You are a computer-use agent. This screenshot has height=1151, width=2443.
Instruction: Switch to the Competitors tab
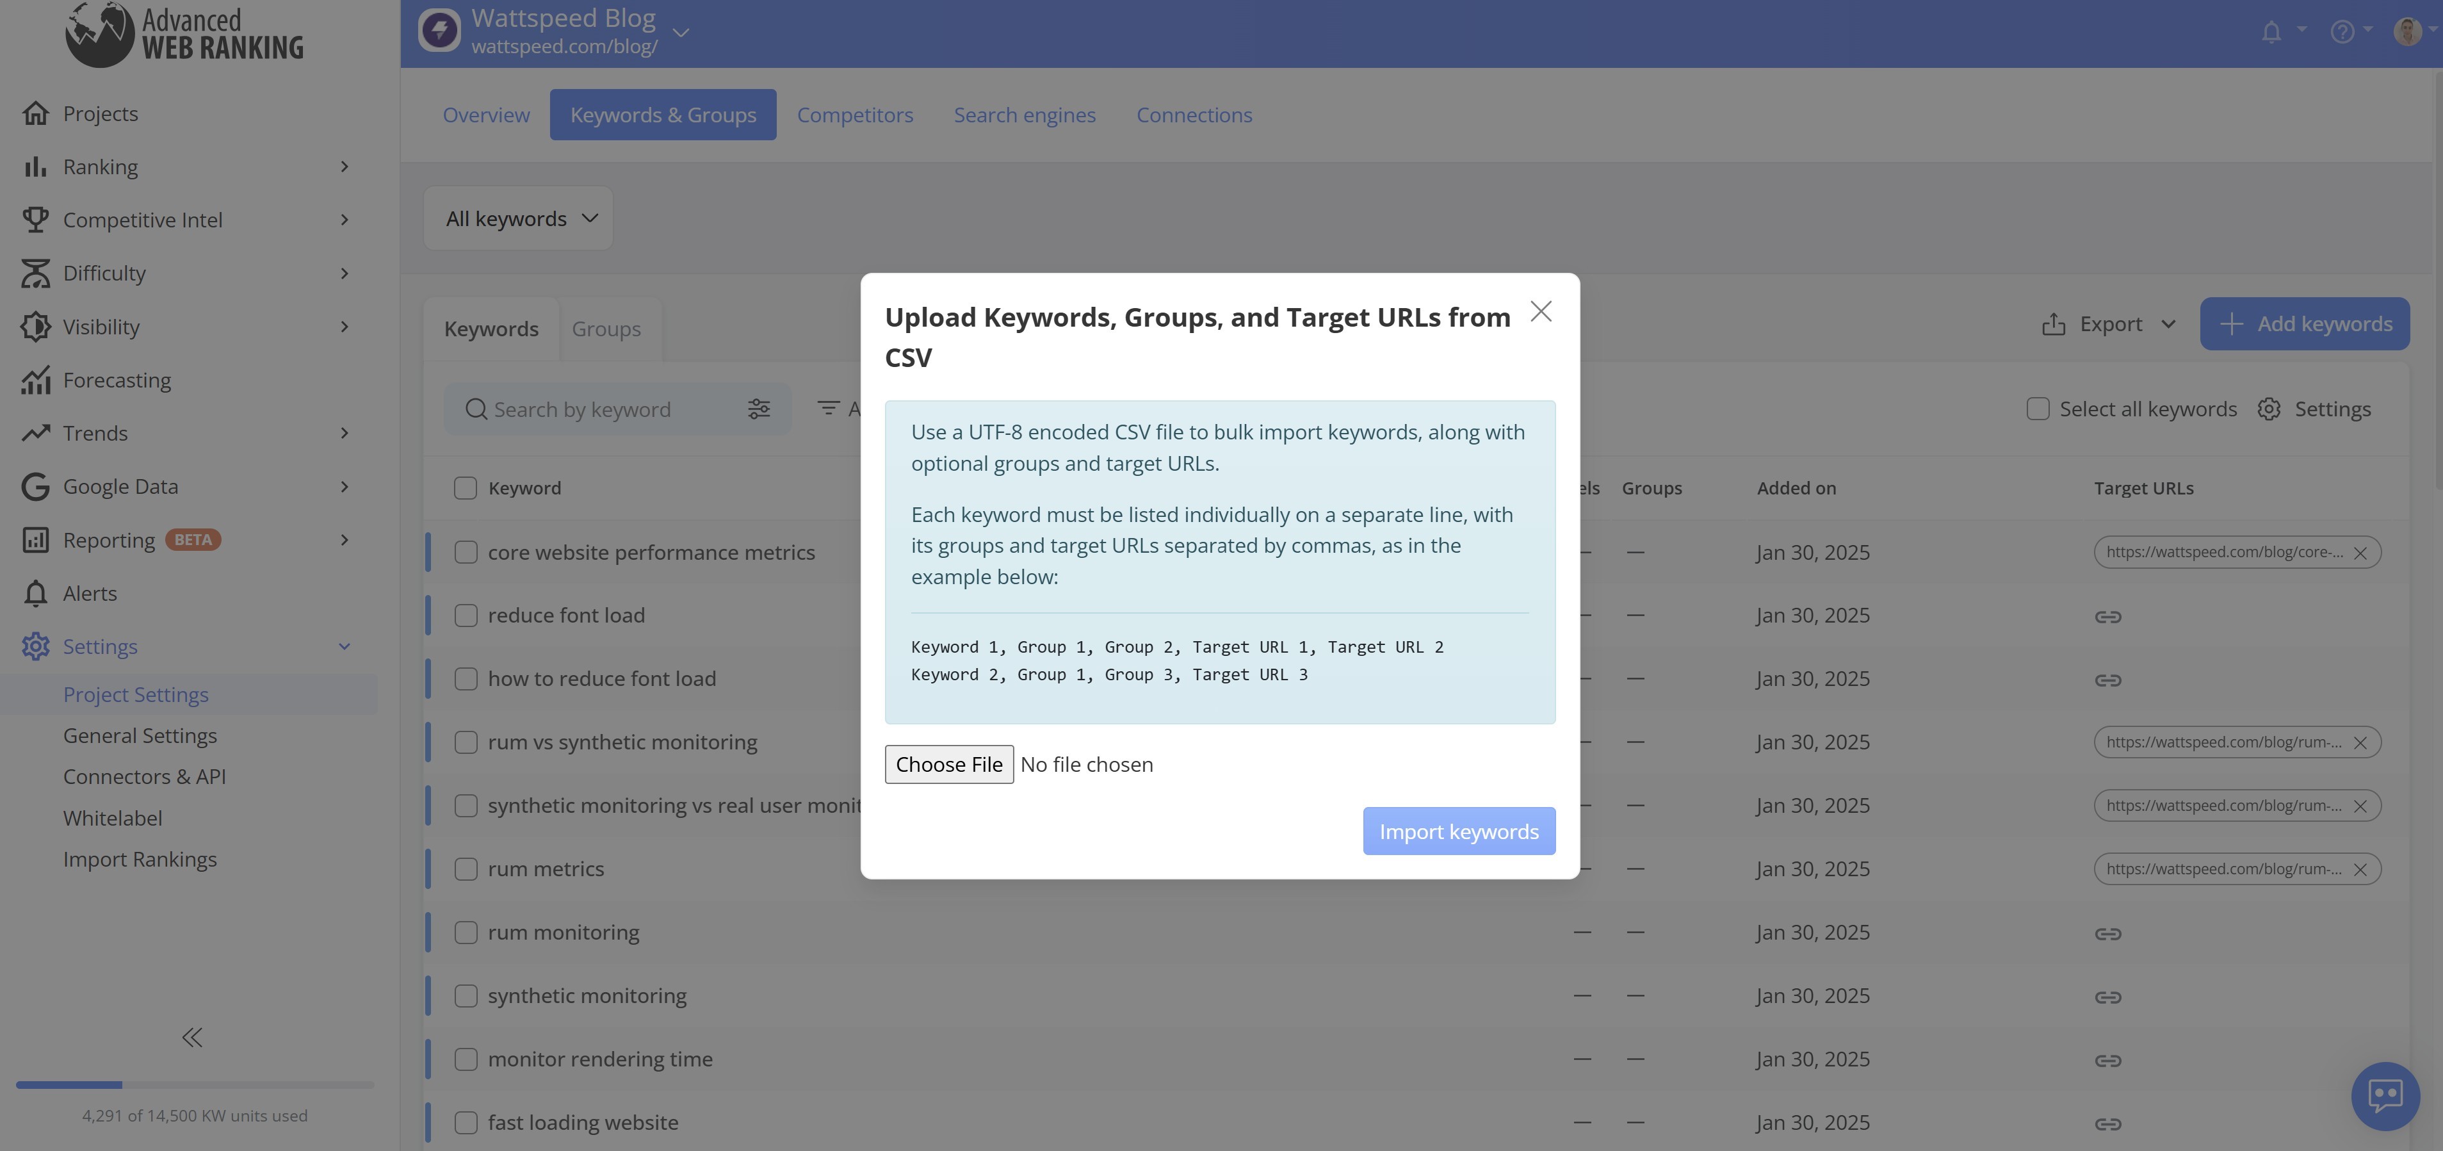coord(854,115)
